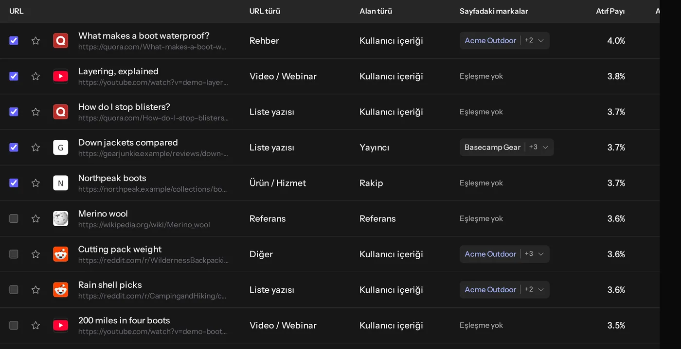
Task: Click the northpeak.example collections URL
Action: coord(153,189)
